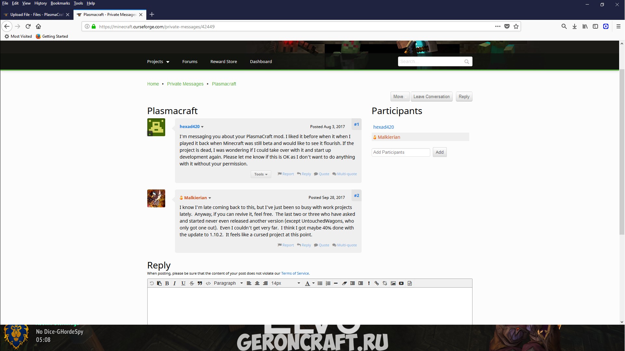625x351 pixels.
Task: Bookmark this page with the star icon
Action: click(x=516, y=27)
